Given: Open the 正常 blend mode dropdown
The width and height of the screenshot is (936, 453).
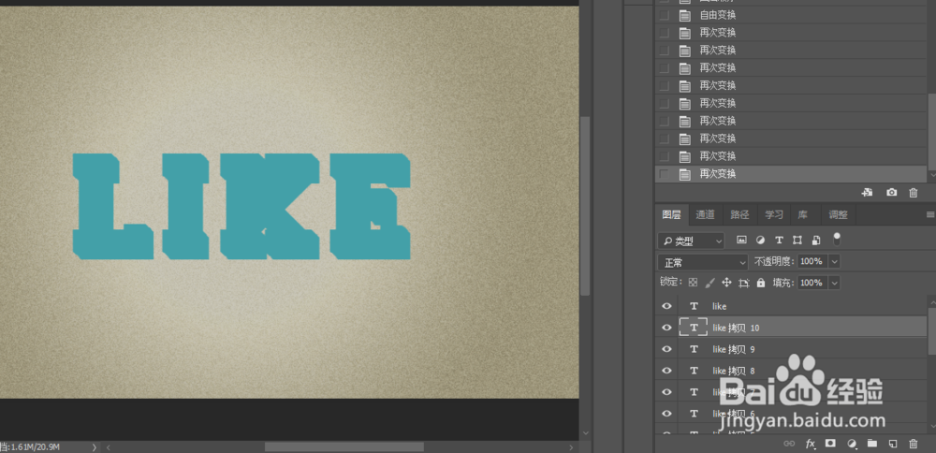Looking at the screenshot, I should pyautogui.click(x=703, y=262).
